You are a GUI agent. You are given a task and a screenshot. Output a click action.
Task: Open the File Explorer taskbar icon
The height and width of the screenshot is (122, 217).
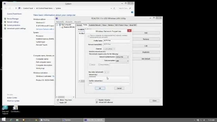(x=17, y=120)
